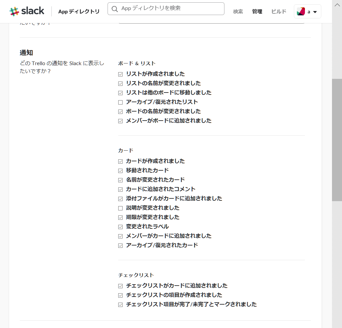The width and height of the screenshot is (342, 328).
Task: Click the App ディレクトリ header link
Action: click(79, 12)
